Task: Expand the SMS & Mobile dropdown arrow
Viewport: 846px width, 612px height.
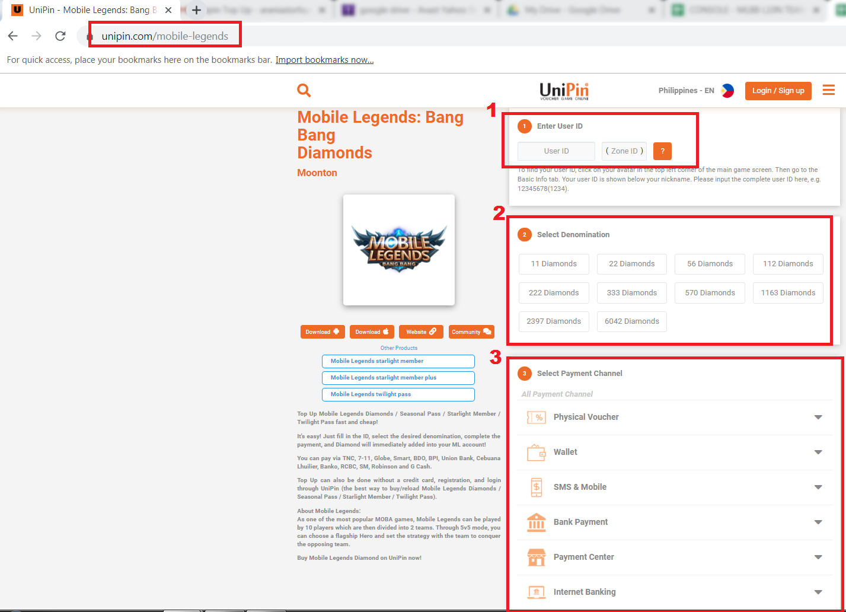Action: pyautogui.click(x=818, y=487)
